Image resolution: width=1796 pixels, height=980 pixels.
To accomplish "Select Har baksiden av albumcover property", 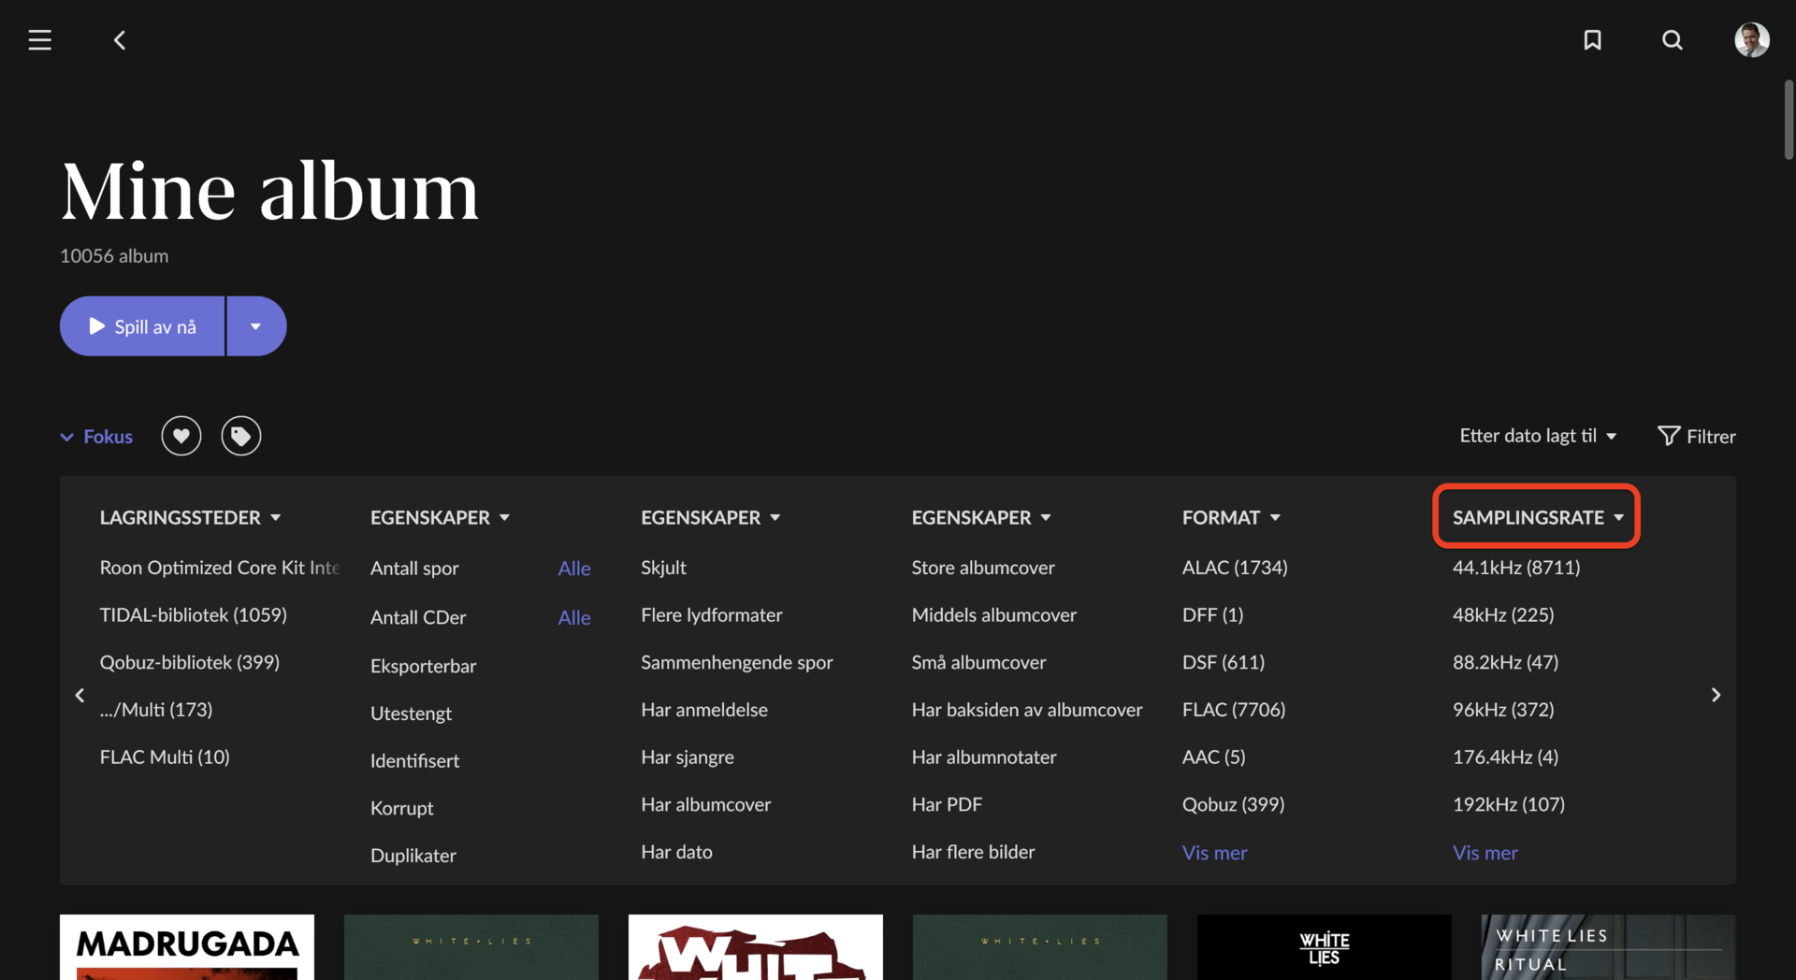I will click(x=1027, y=710).
